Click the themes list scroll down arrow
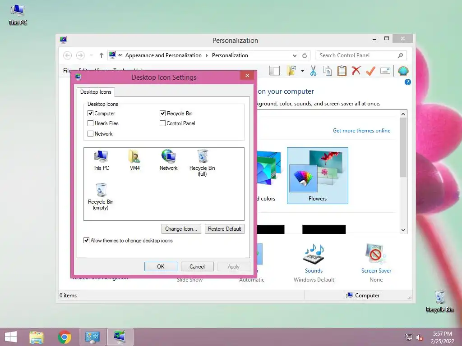 403,230
